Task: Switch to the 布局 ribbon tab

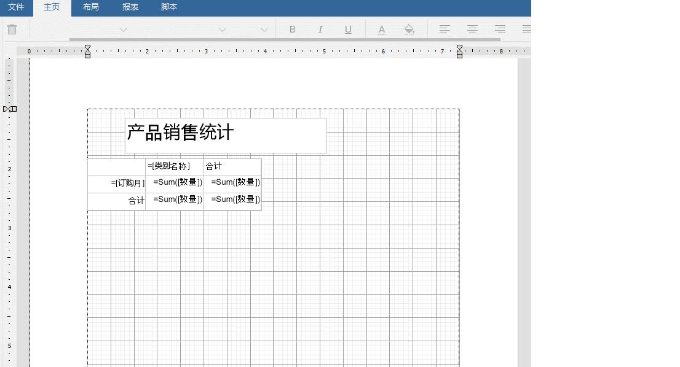Action: coord(90,8)
